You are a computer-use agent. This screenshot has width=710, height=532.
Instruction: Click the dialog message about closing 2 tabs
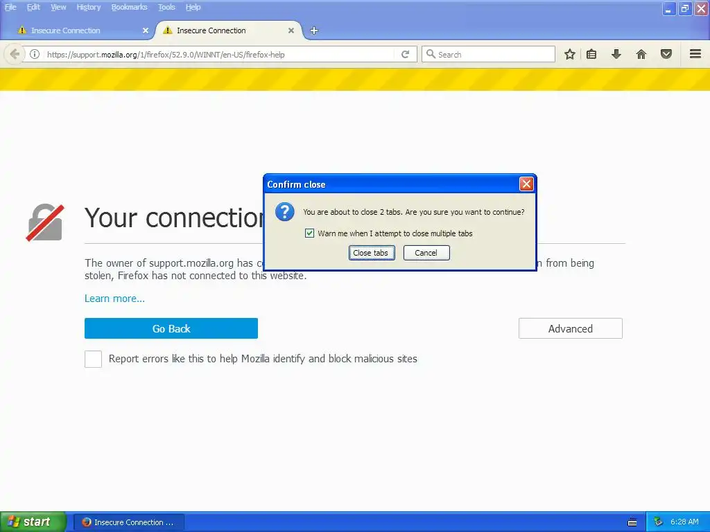(x=413, y=212)
